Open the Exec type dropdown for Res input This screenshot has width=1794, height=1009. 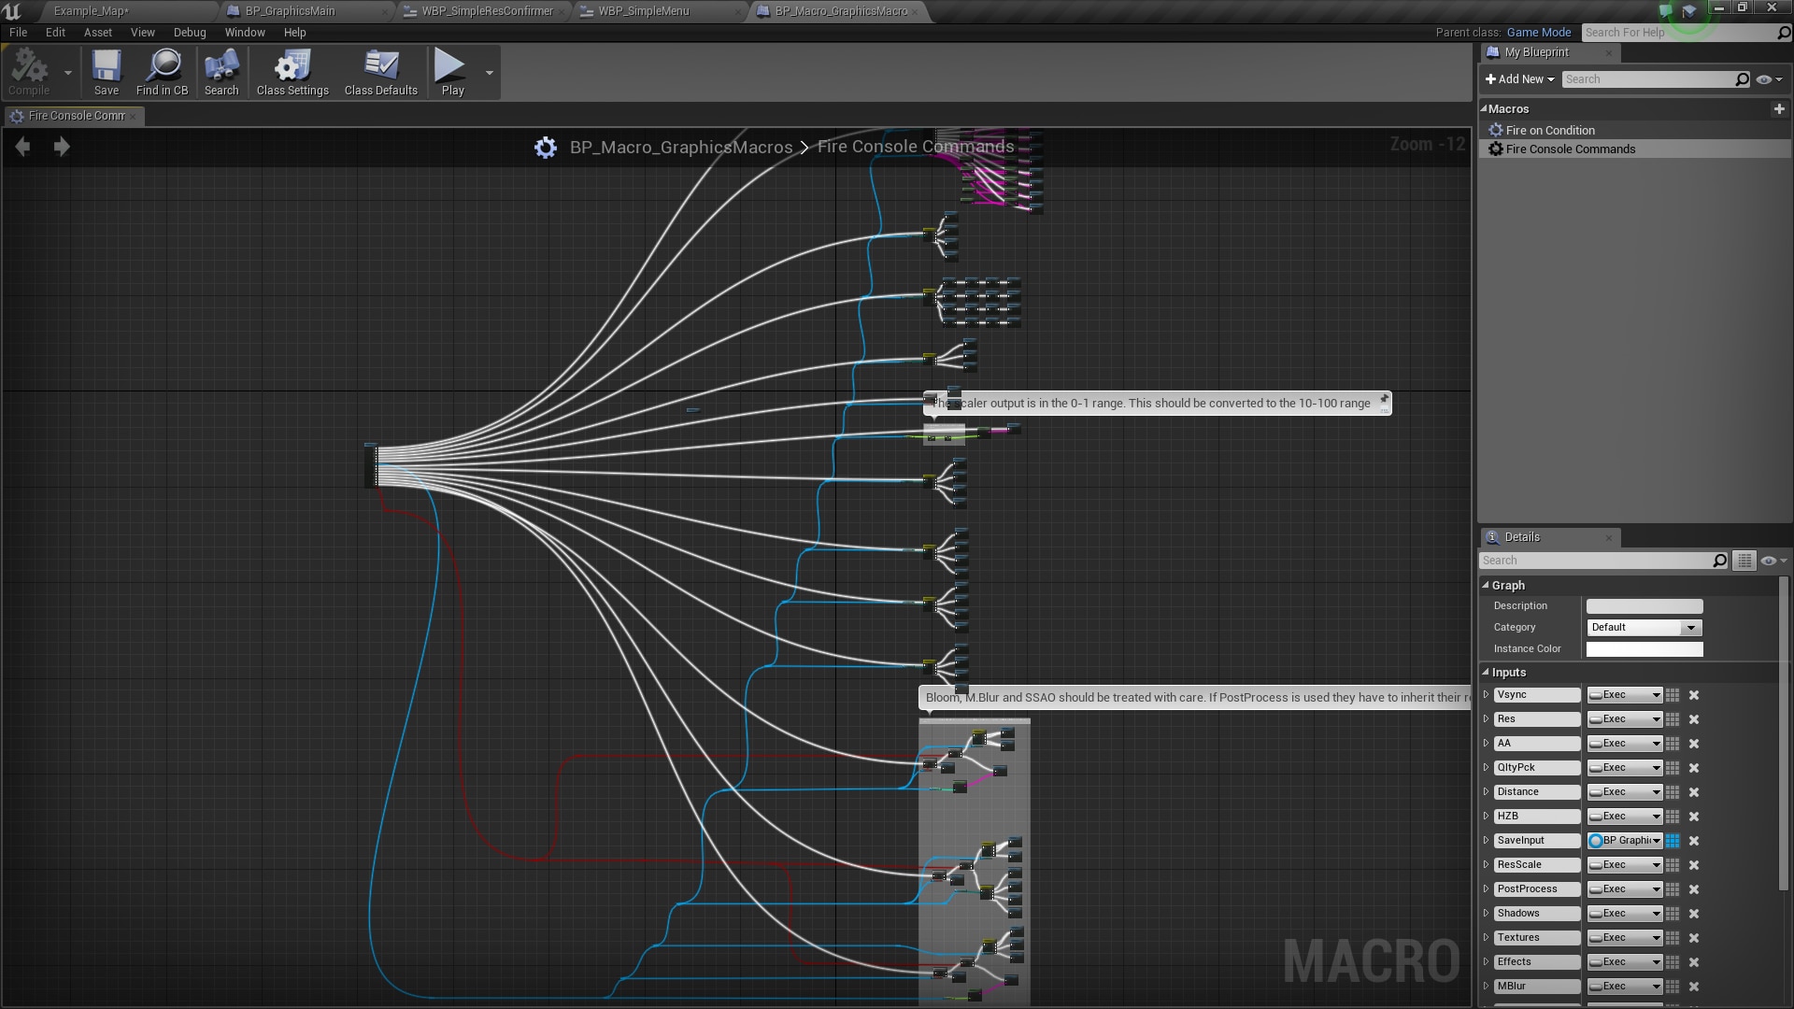(x=1623, y=719)
